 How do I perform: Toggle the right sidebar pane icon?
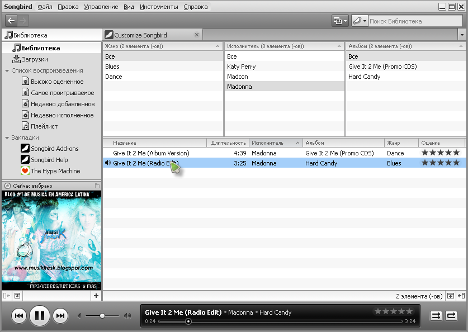click(x=461, y=296)
